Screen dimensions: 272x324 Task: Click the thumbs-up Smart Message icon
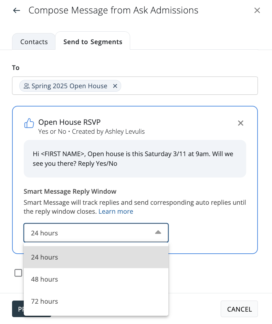point(29,123)
